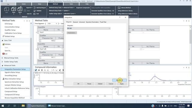Open Update ribbon dropdown

point(66,11)
